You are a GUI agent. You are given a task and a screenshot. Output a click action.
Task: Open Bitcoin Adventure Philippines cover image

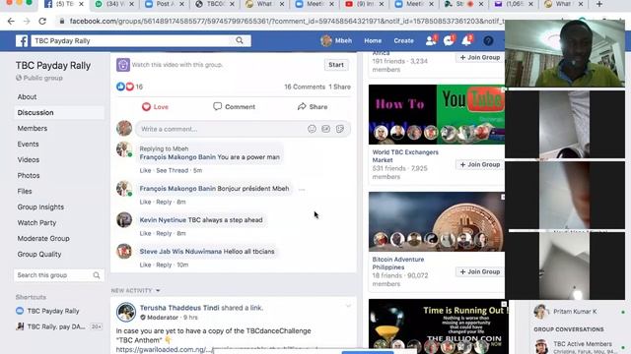pyautogui.click(x=437, y=221)
